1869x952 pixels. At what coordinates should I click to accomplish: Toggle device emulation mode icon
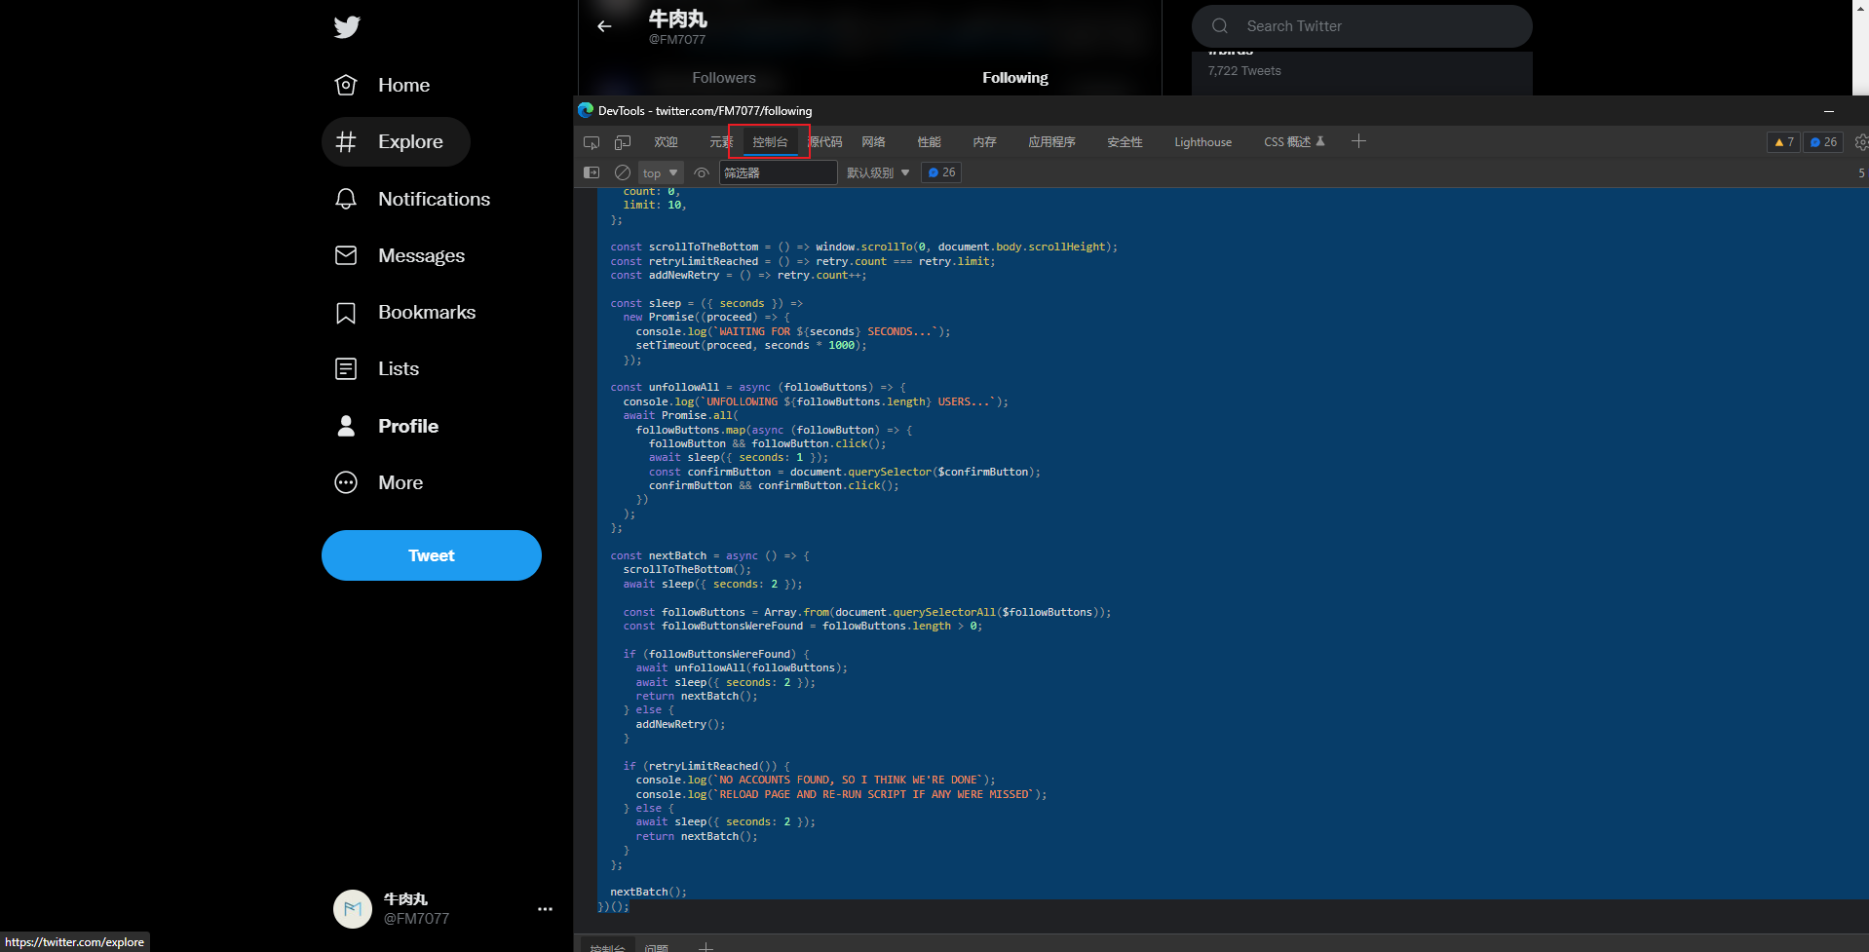(x=623, y=142)
